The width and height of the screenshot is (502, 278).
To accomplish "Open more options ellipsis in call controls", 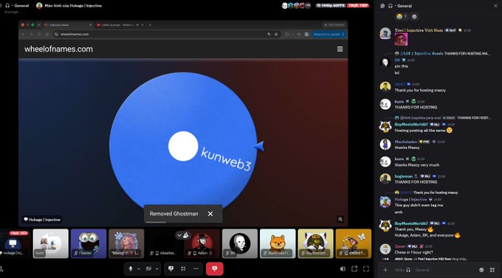I will tap(196, 268).
